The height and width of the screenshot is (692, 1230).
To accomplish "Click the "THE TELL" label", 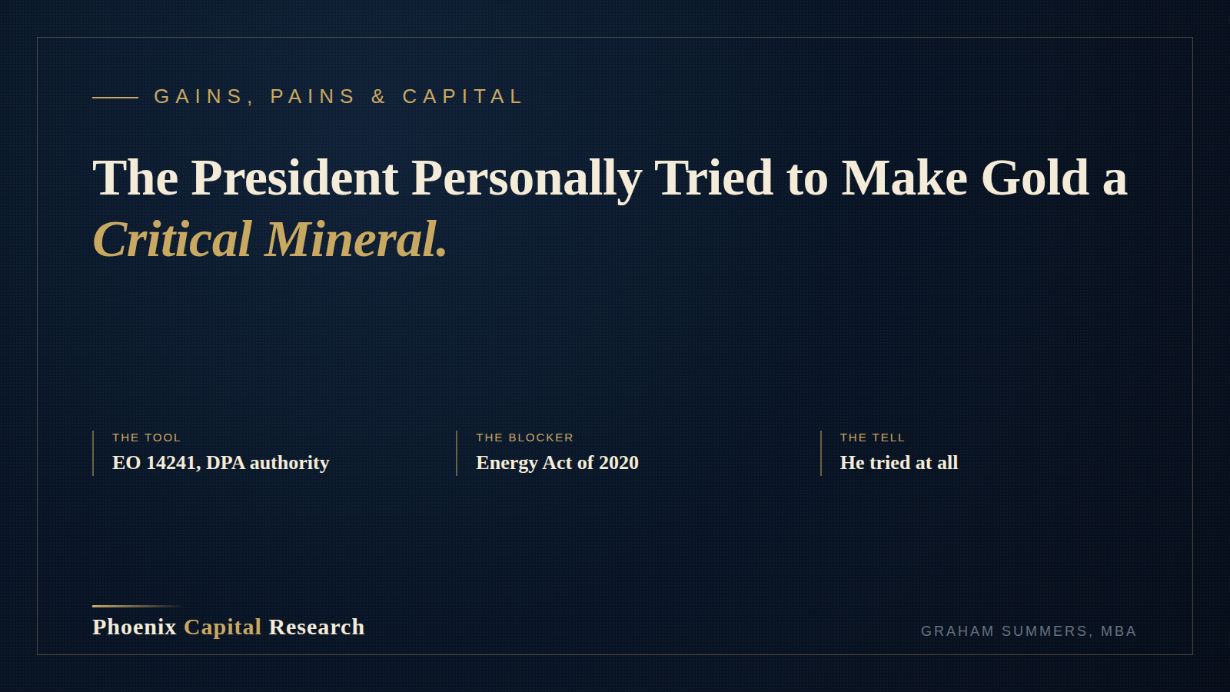I will tap(872, 437).
